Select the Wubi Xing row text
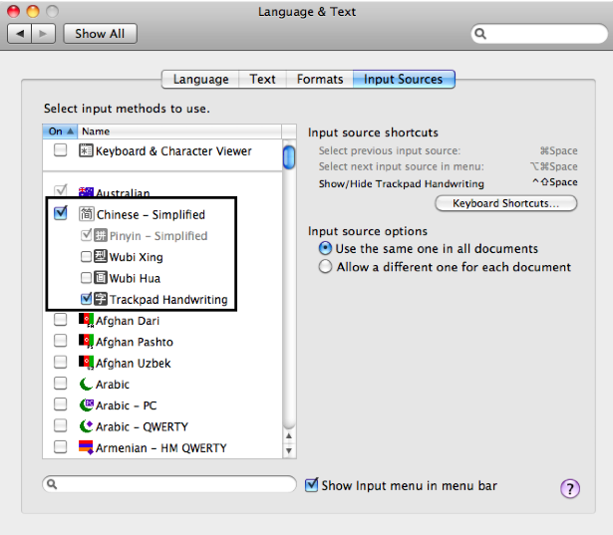613x535 pixels. pos(136,257)
